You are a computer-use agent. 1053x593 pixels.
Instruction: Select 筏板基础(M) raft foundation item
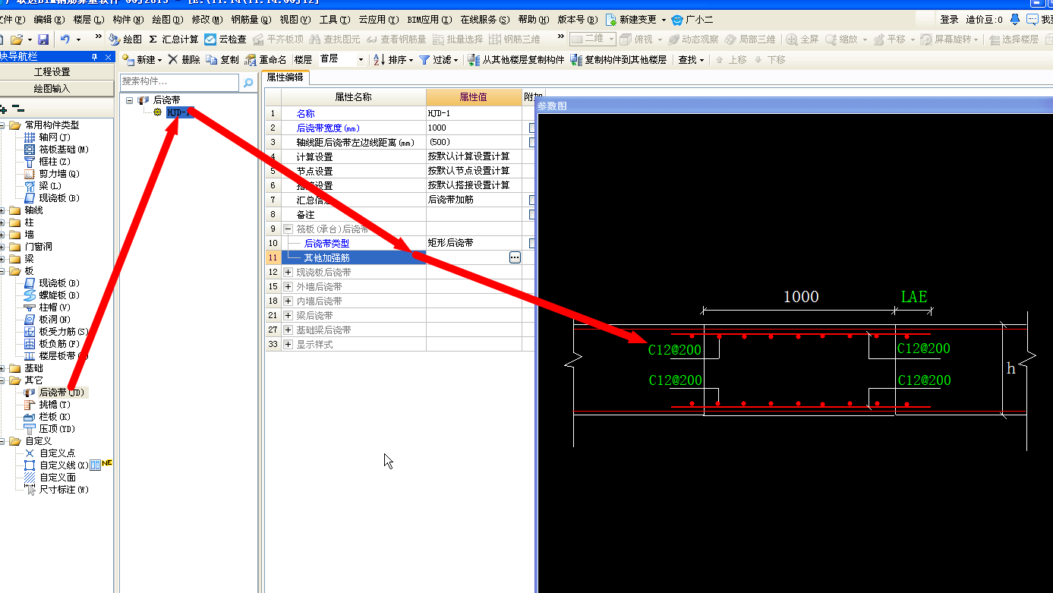(63, 149)
